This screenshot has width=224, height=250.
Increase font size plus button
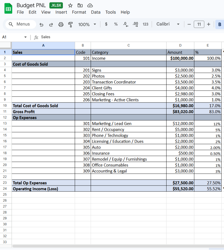[x=209, y=24]
